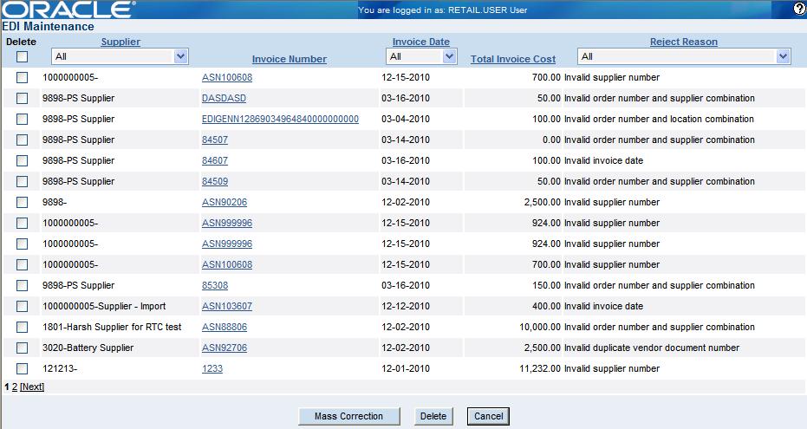807x429 pixels.
Task: Tick the checkbox for invoice 1233
Action: coord(22,368)
